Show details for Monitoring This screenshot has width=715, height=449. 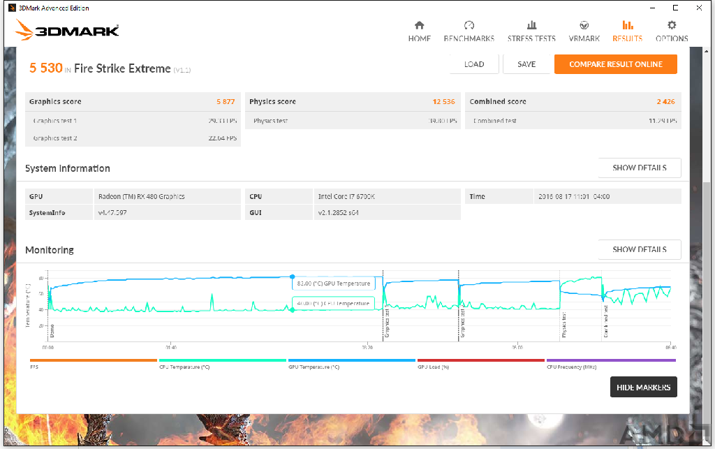[640, 249]
